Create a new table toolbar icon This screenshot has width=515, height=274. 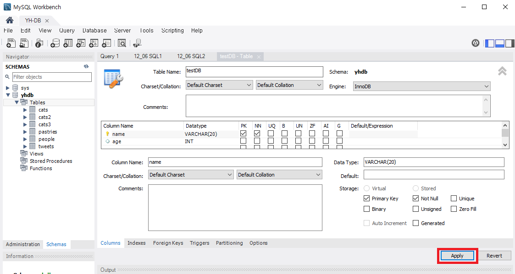click(x=68, y=43)
